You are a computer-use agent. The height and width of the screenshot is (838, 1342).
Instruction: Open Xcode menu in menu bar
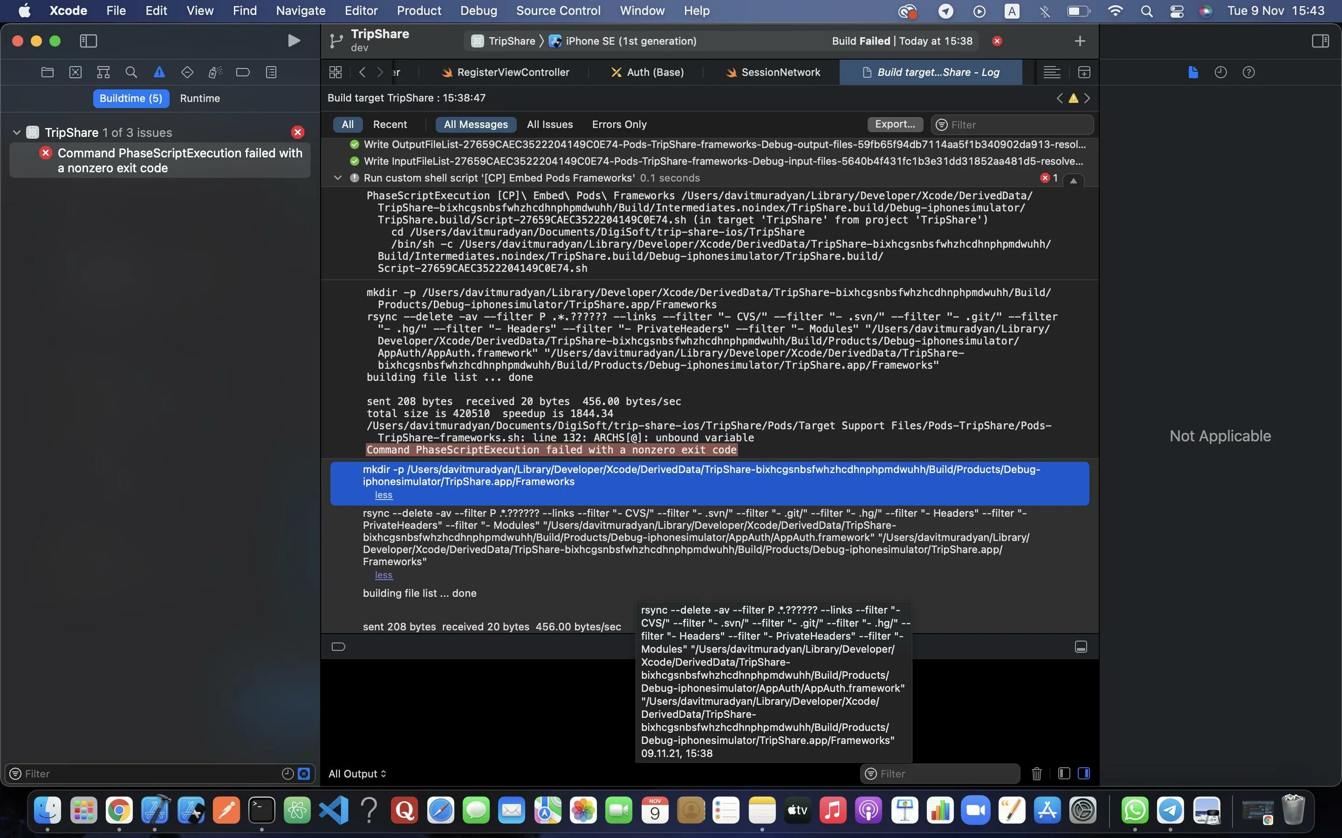pos(66,11)
